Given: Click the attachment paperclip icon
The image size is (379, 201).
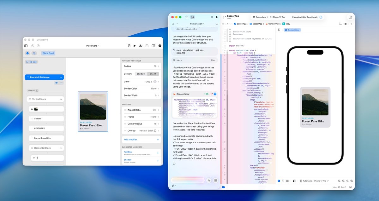Looking at the screenshot, I should point(173,186).
